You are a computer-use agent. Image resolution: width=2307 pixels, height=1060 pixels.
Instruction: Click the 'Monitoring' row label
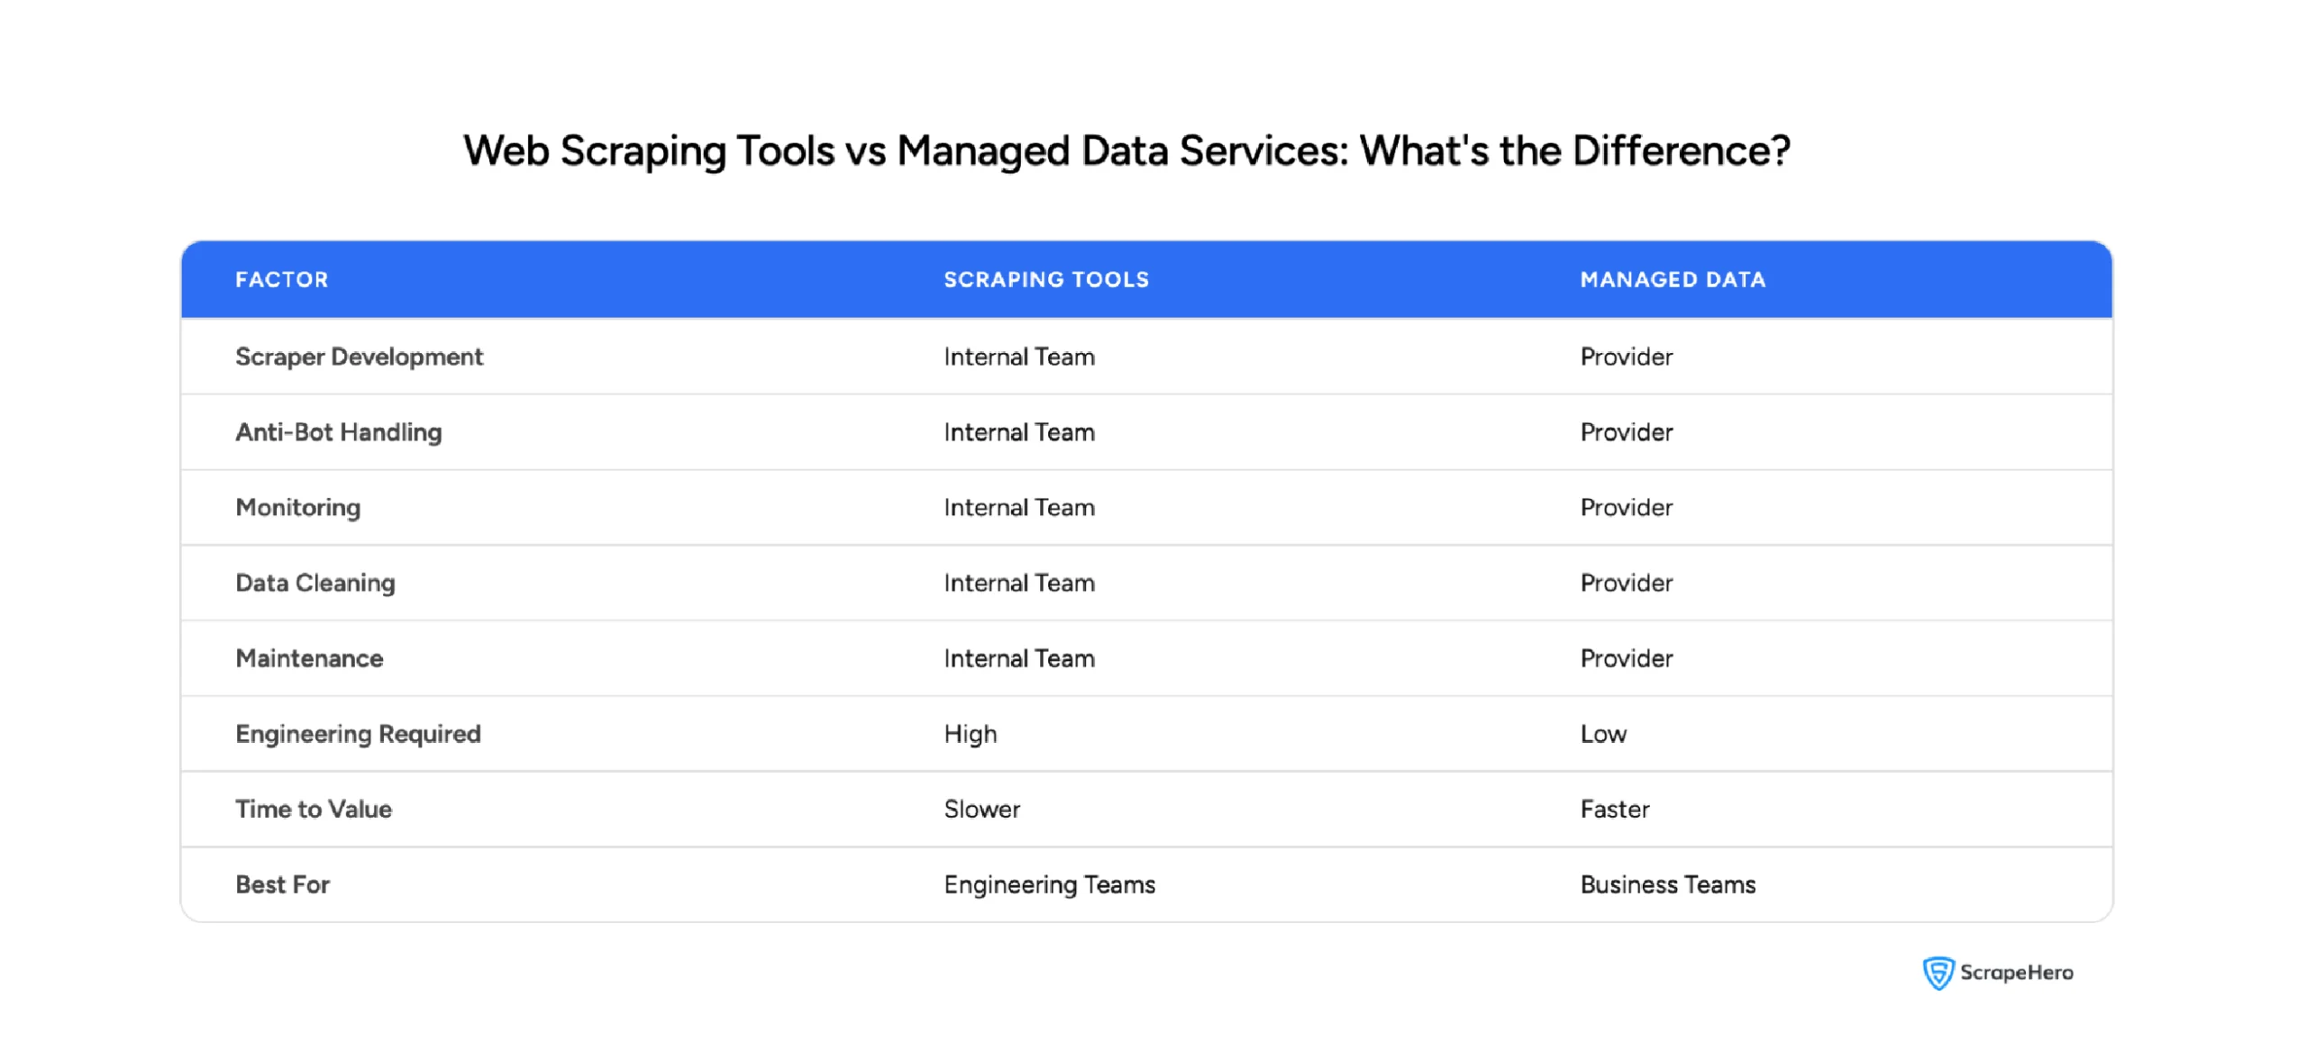point(297,508)
